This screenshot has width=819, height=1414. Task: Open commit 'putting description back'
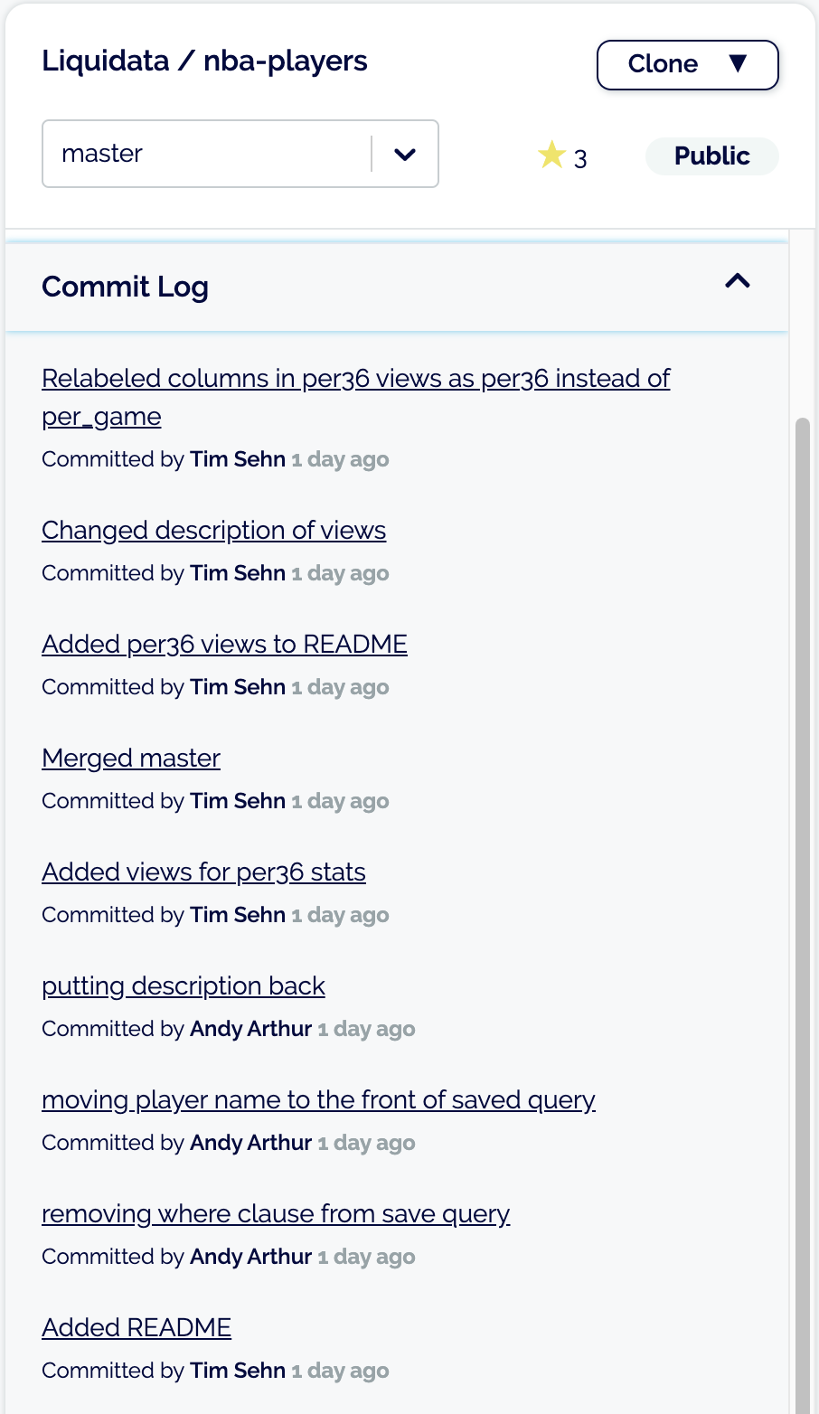183,986
